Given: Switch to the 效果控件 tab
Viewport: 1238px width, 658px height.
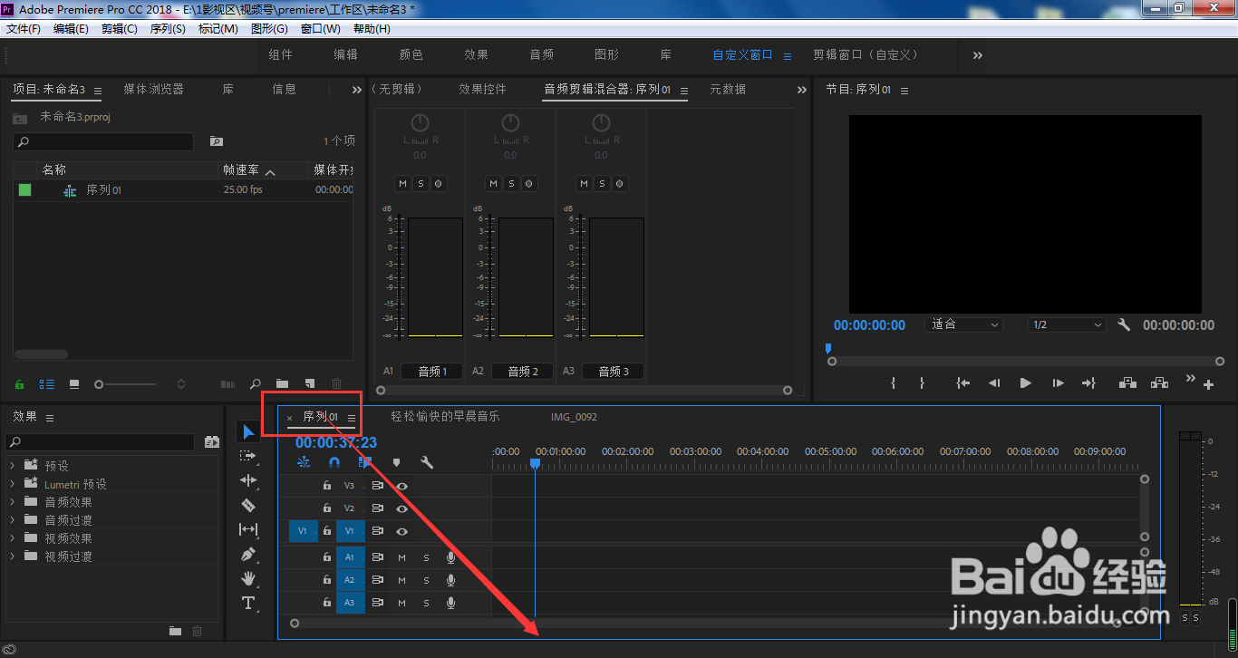Looking at the screenshot, I should 483,89.
